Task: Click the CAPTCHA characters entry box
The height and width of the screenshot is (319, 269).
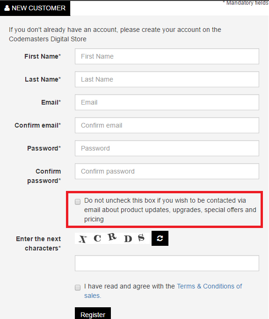Action: 167,263
